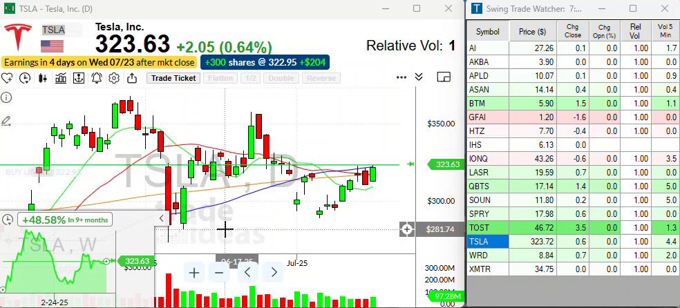Select the LASR symbol row
This screenshot has height=308, width=680.
point(572,173)
